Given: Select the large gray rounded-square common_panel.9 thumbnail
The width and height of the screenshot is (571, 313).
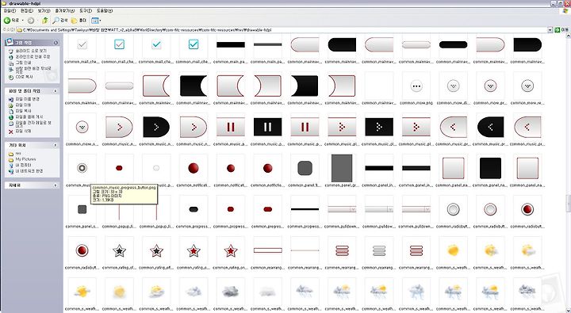Looking at the screenshot, I should (x=305, y=168).
